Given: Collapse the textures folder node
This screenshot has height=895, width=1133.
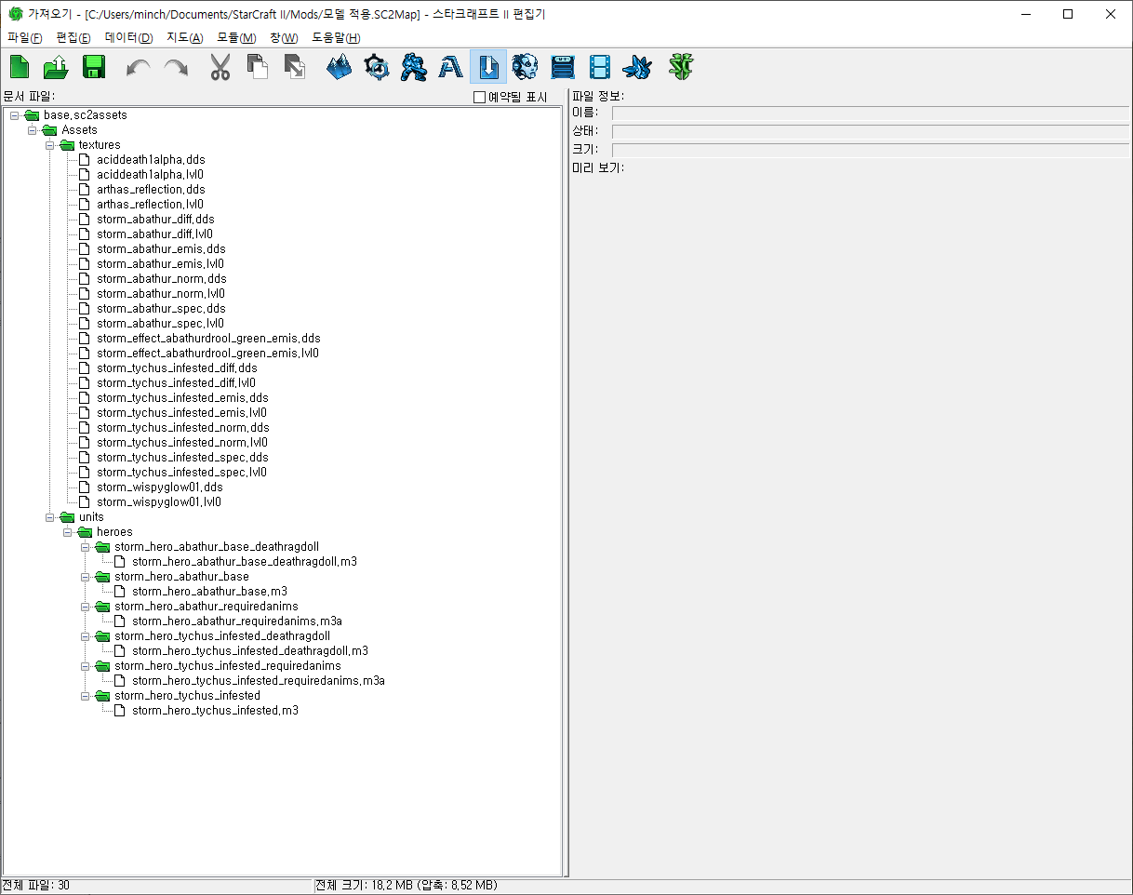Looking at the screenshot, I should point(50,145).
